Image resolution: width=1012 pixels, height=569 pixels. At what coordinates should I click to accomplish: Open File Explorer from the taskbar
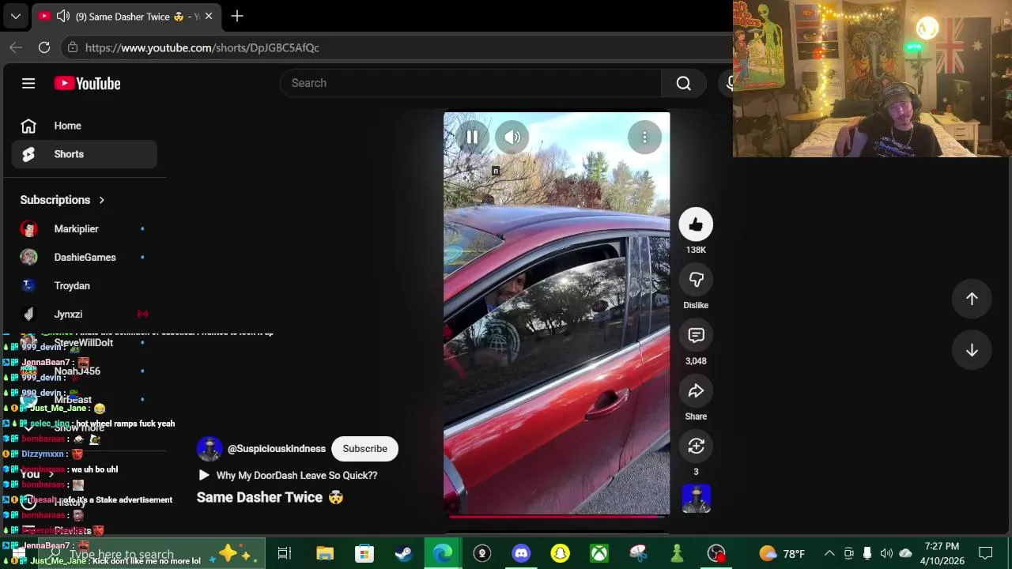click(325, 554)
